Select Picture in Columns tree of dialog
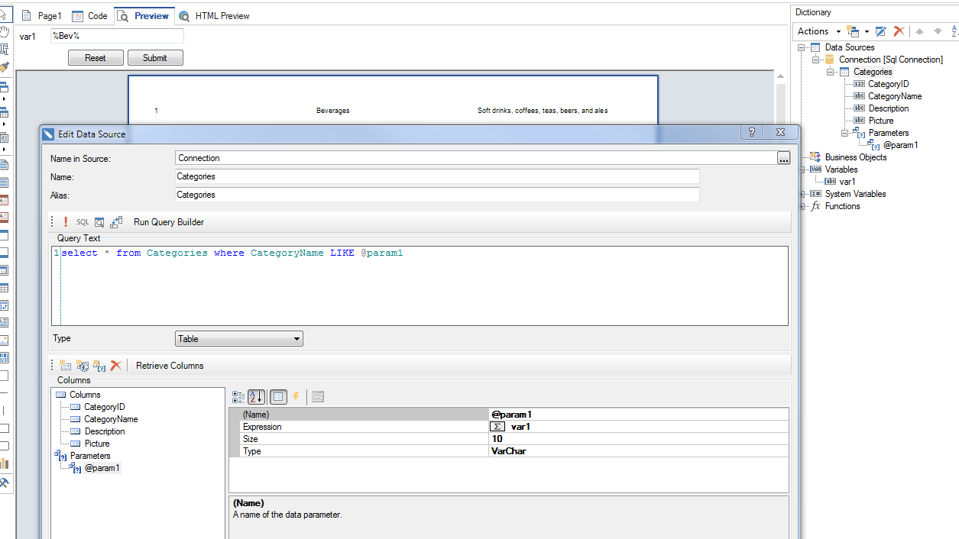 pos(97,444)
